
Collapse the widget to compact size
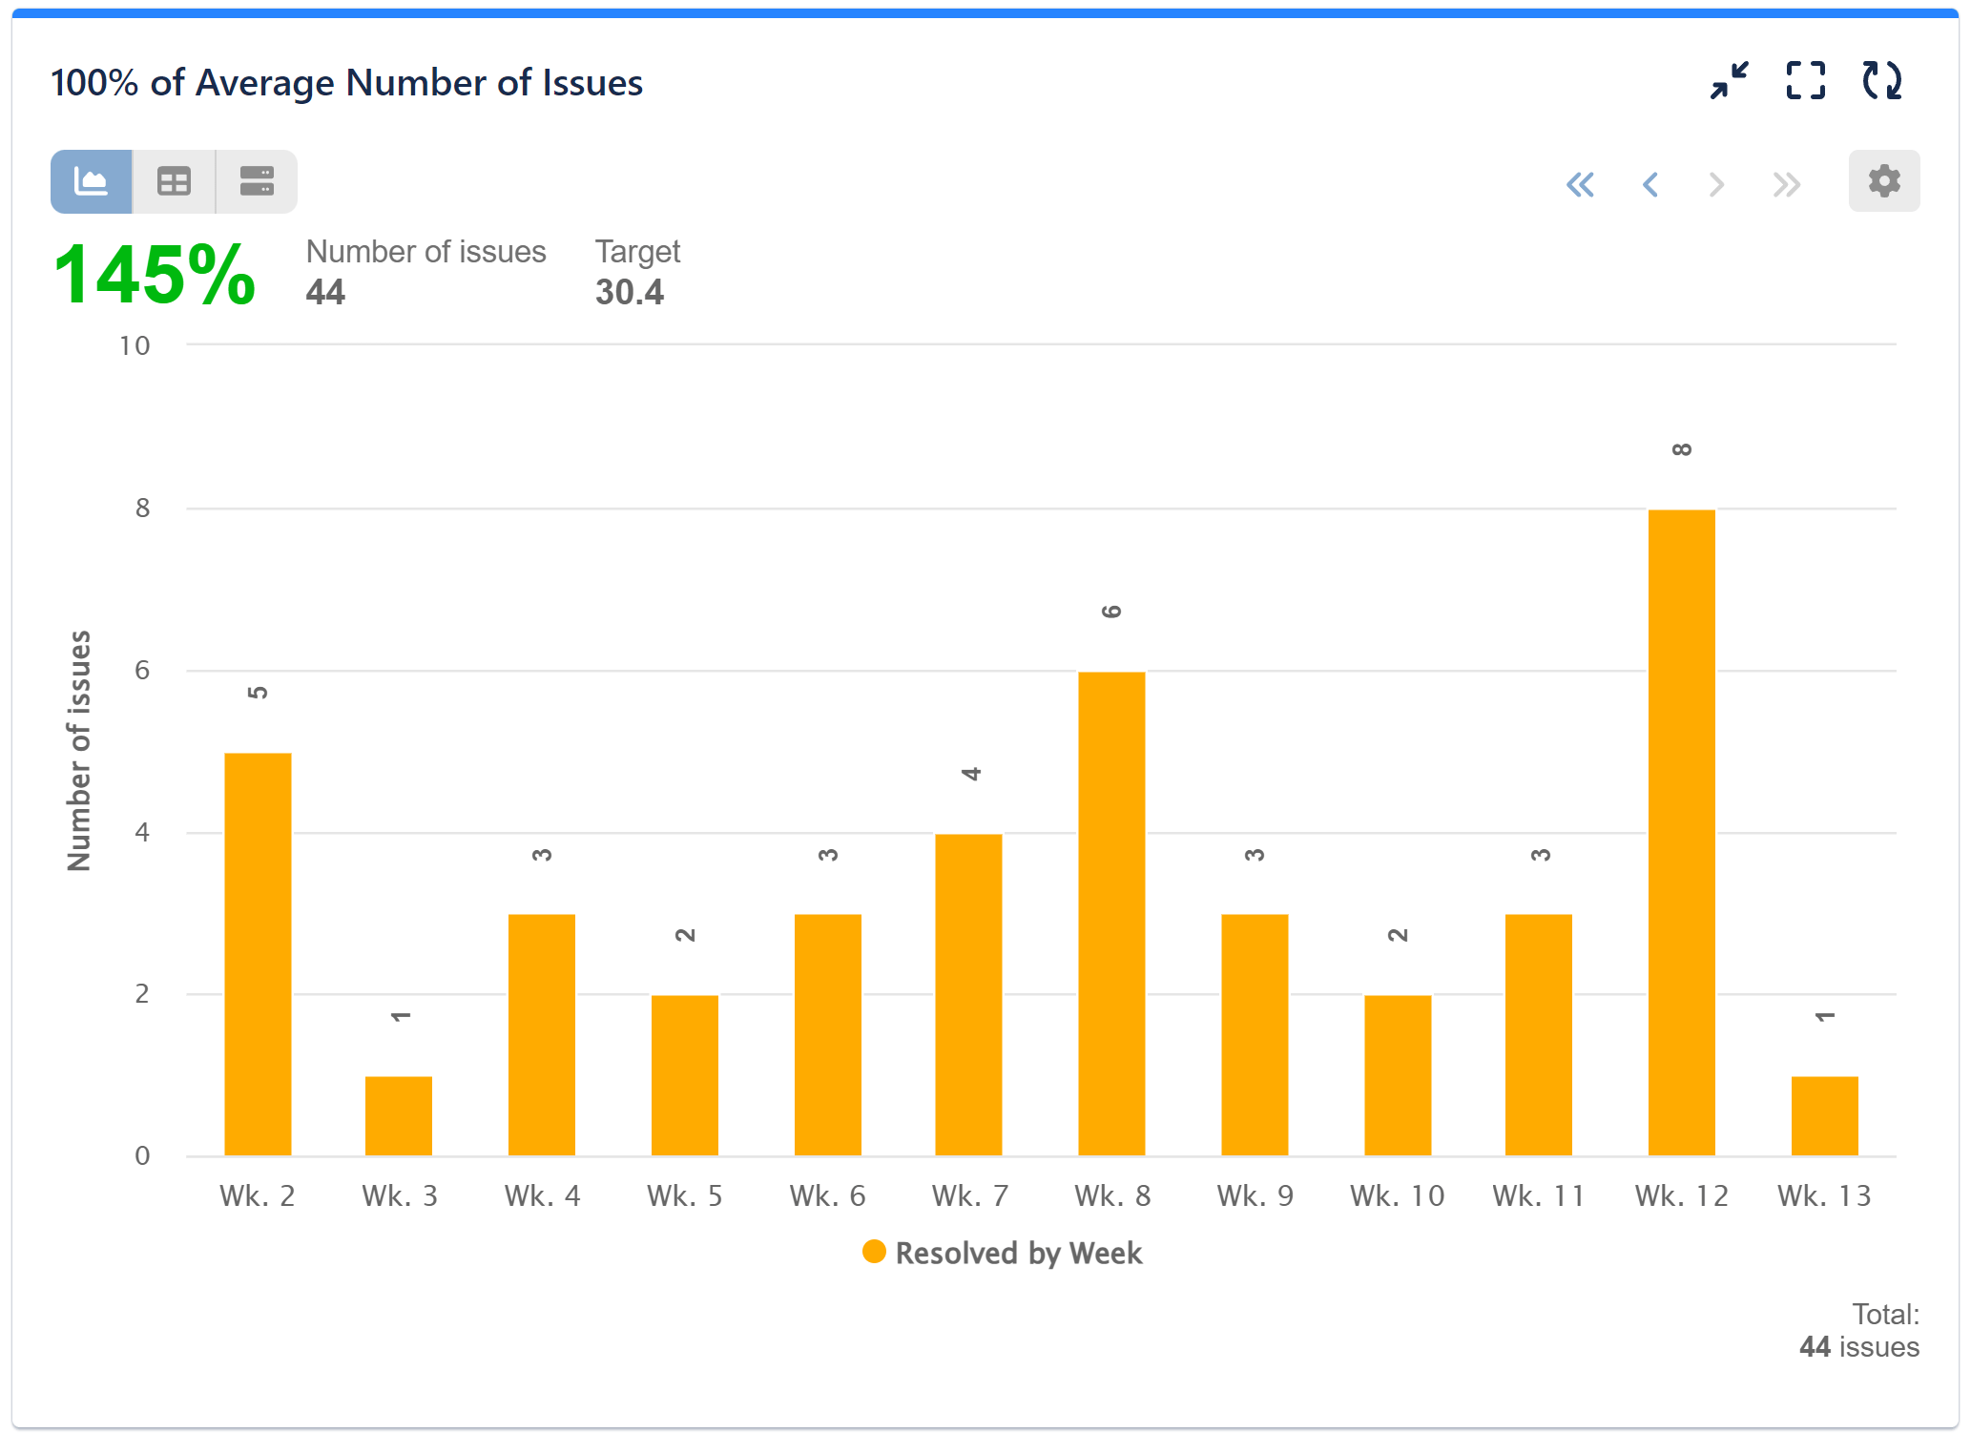pyautogui.click(x=1730, y=82)
